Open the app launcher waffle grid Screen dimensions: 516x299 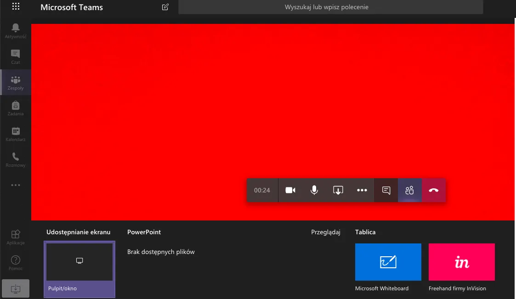tap(16, 7)
